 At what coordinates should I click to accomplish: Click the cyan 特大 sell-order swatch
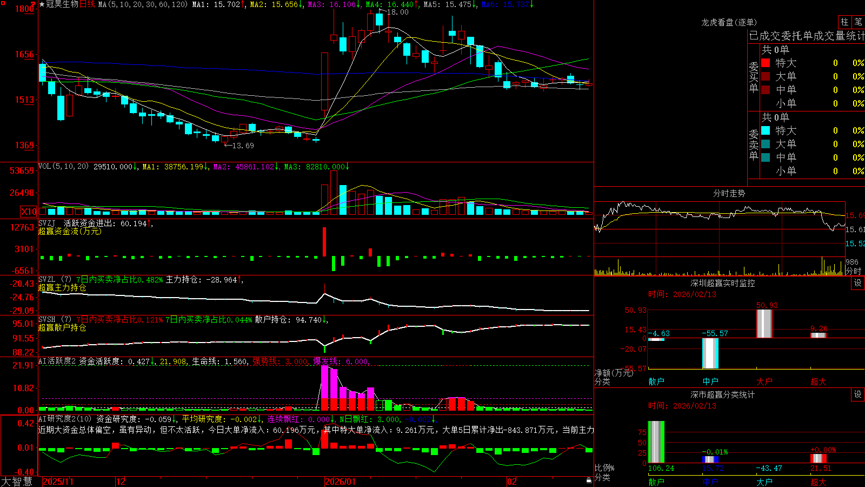pyautogui.click(x=766, y=130)
